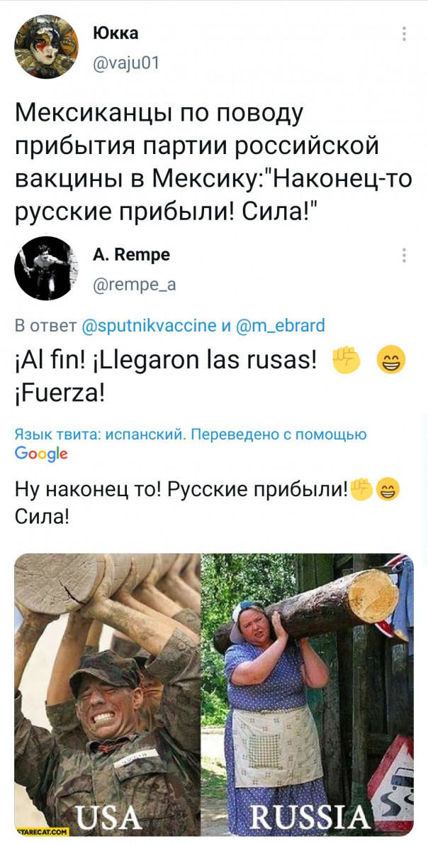Open the USA soldiers photo half
The width and height of the screenshot is (428, 844).
108,694
